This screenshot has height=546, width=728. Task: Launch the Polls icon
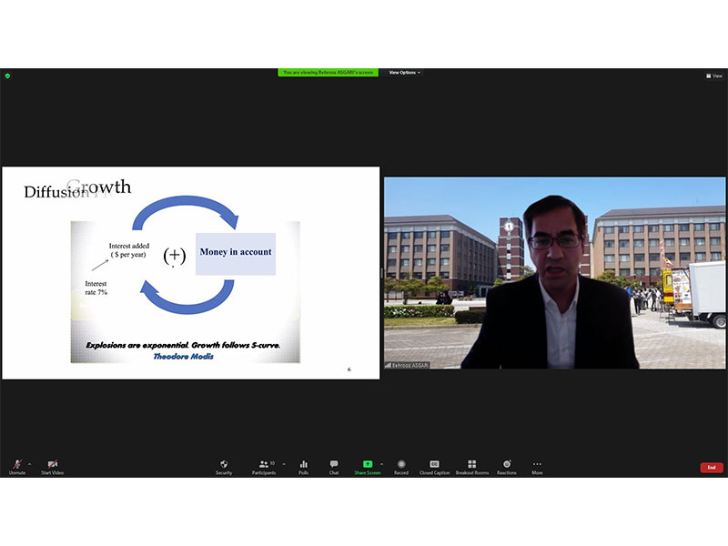pyautogui.click(x=303, y=465)
